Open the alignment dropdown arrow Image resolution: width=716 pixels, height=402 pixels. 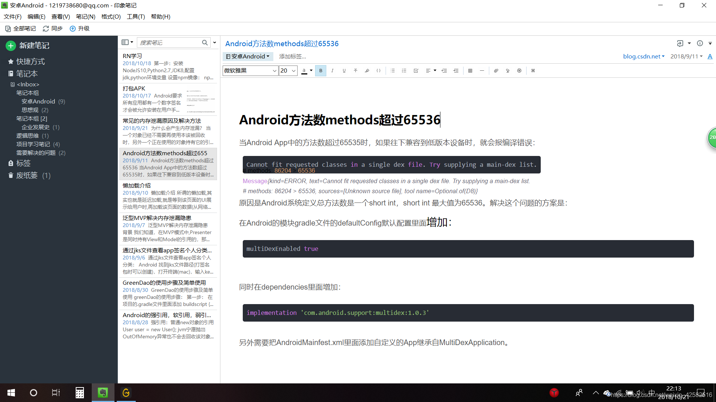[435, 71]
